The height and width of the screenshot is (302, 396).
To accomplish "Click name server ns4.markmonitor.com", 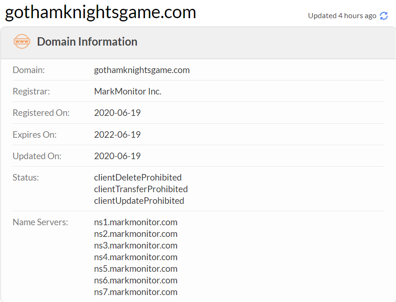I will tap(136, 257).
